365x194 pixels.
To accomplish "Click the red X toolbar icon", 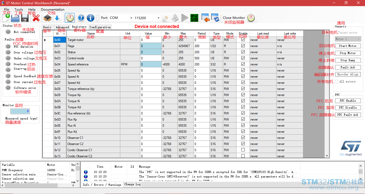I will click(x=36, y=18).
